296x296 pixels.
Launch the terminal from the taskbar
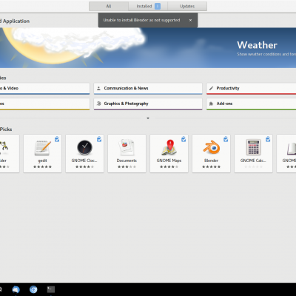pyautogui.click(x=51, y=289)
